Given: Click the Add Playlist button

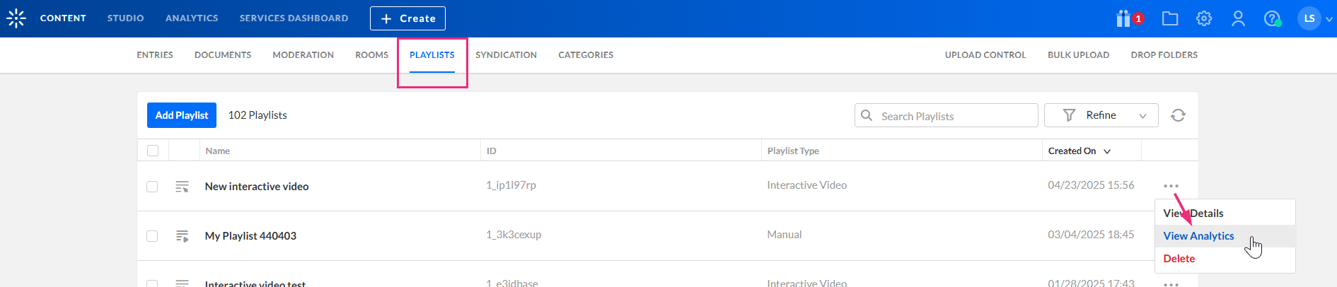Looking at the screenshot, I should pyautogui.click(x=182, y=115).
